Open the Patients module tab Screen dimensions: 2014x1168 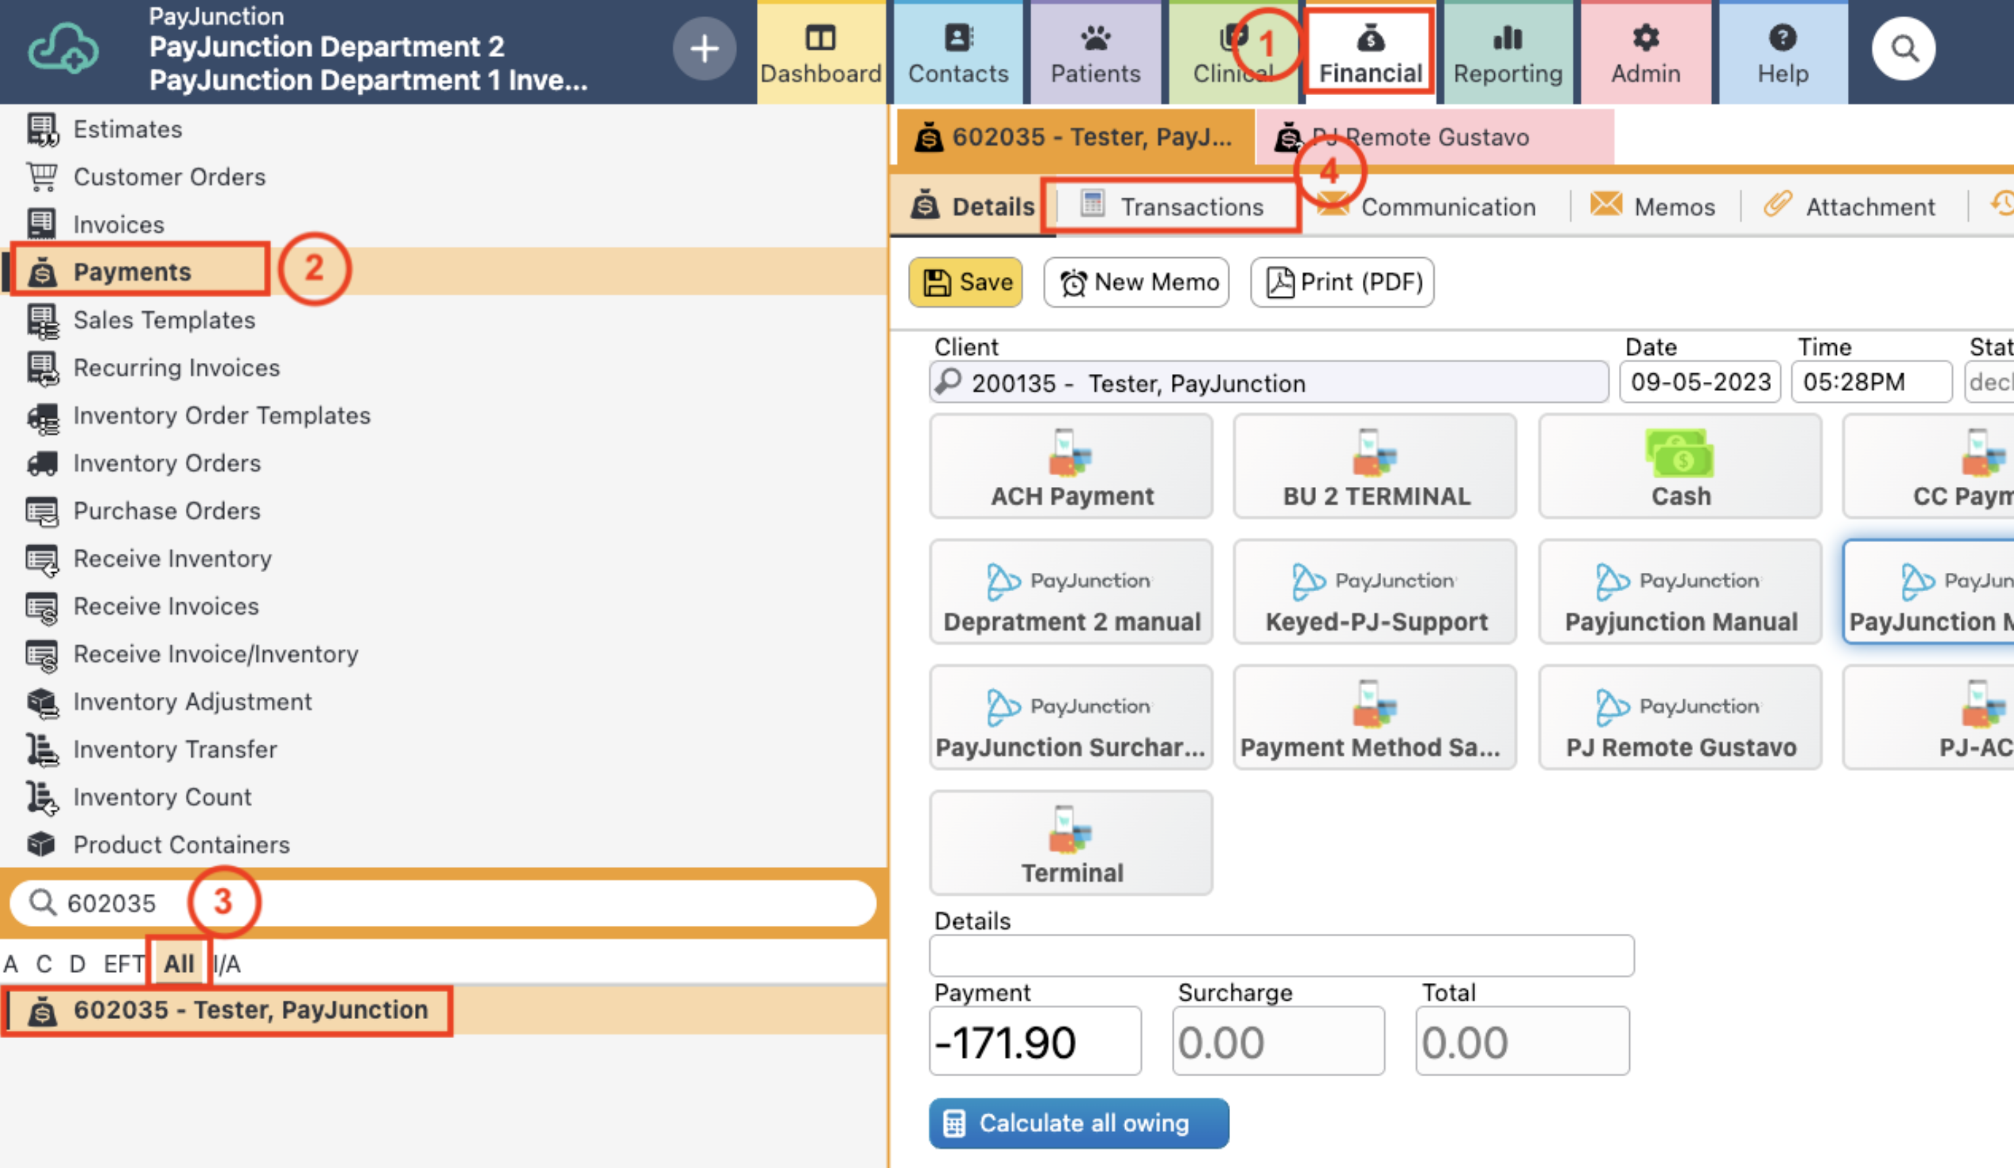[x=1095, y=52]
